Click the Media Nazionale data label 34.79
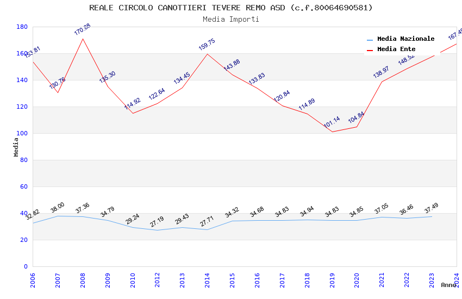Screen dimensions: 462x299 [x=108, y=212]
